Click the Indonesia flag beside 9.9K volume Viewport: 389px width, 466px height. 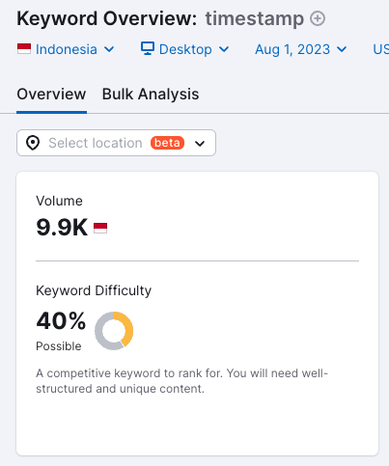click(x=100, y=228)
